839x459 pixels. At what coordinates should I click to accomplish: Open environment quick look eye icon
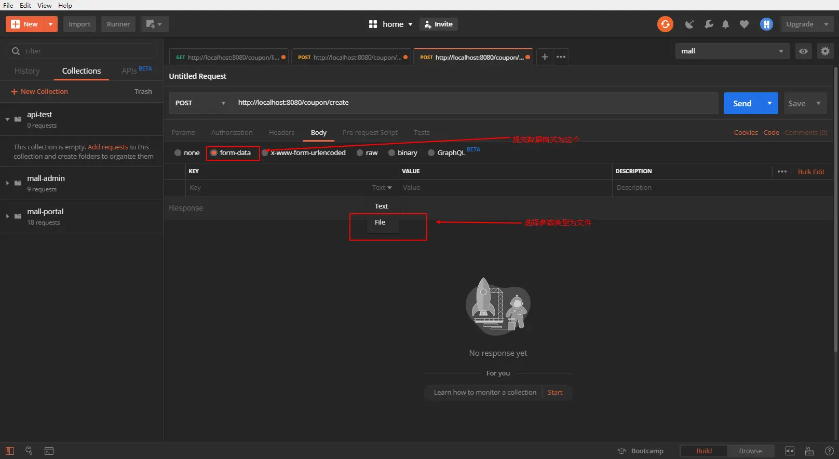click(803, 51)
